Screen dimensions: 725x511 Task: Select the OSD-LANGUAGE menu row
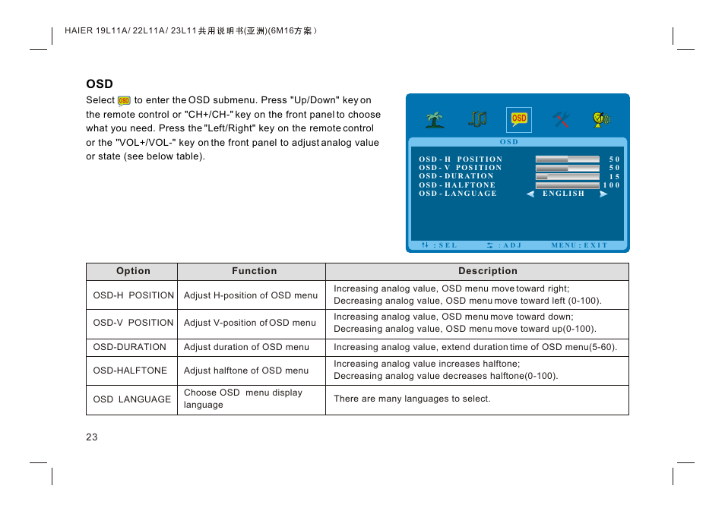tap(457, 194)
